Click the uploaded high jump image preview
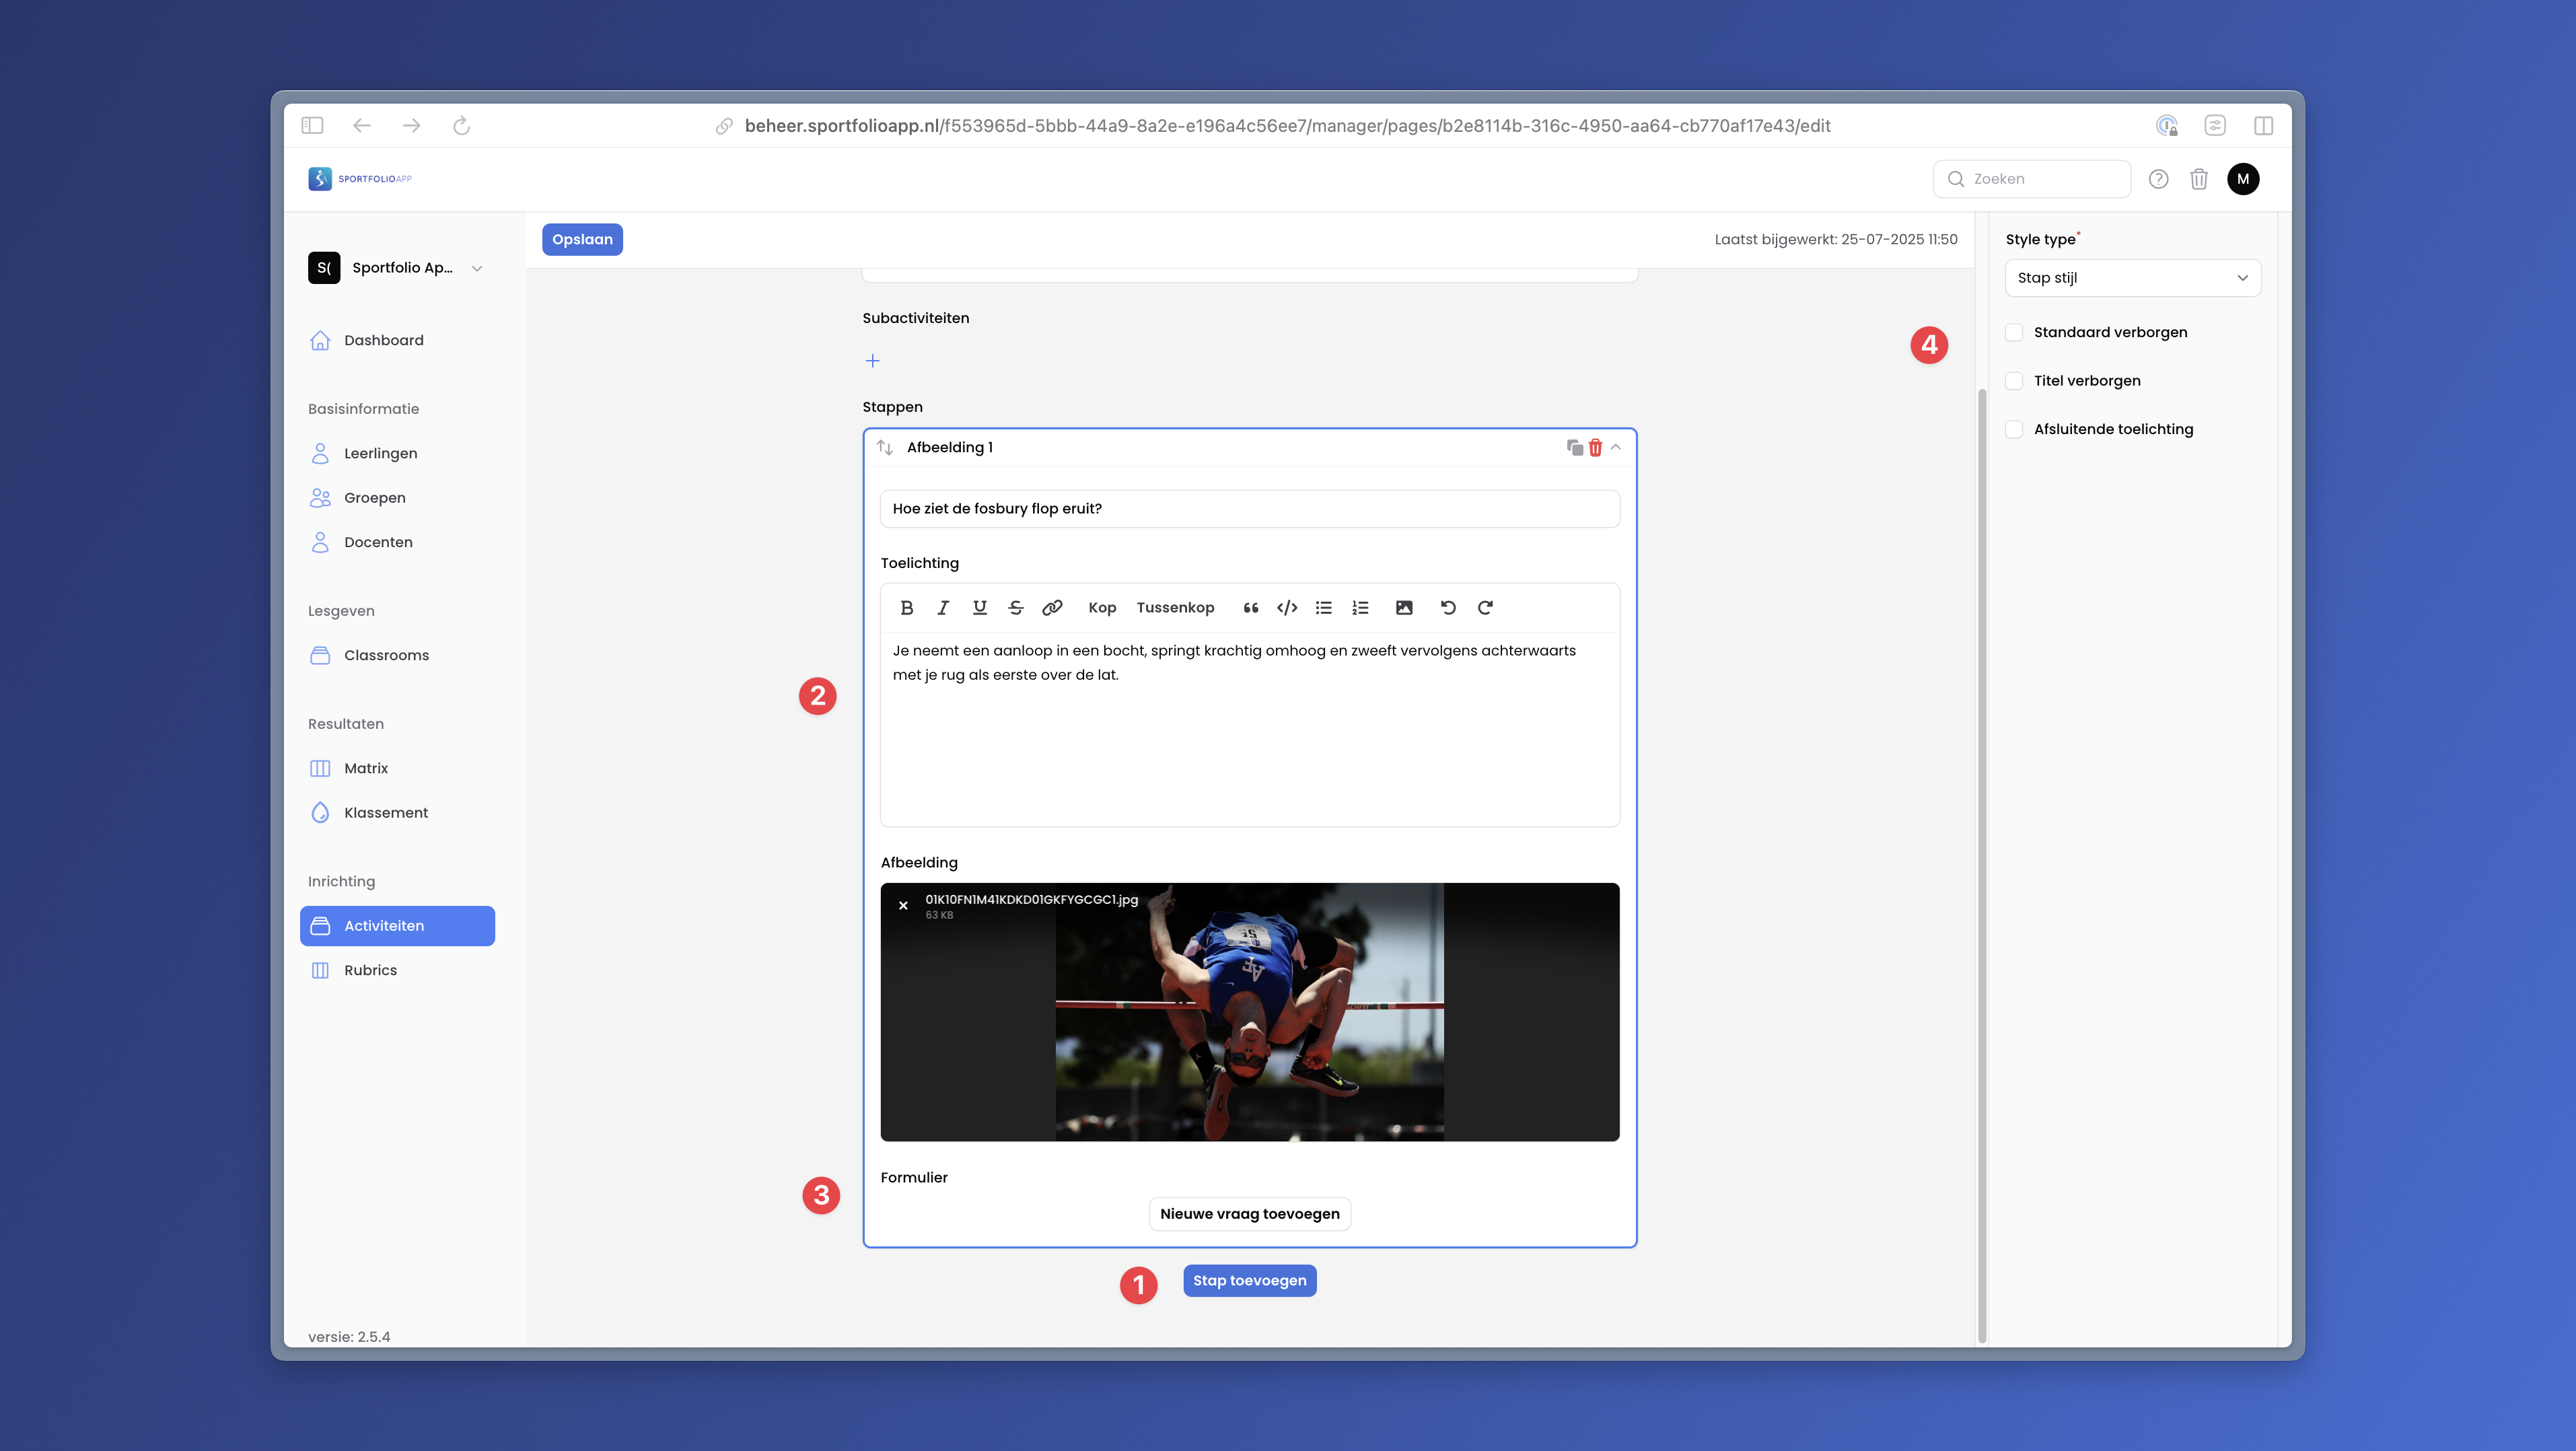Image resolution: width=2576 pixels, height=1451 pixels. click(x=1249, y=1011)
